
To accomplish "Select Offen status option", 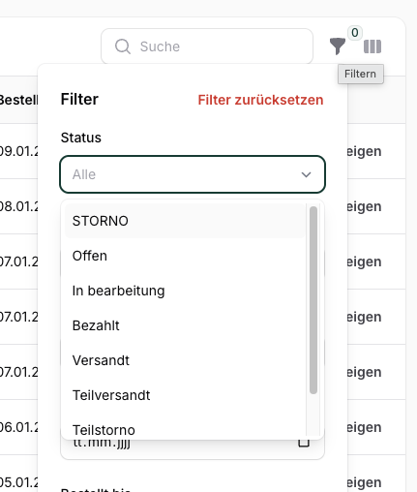I will (185, 256).
